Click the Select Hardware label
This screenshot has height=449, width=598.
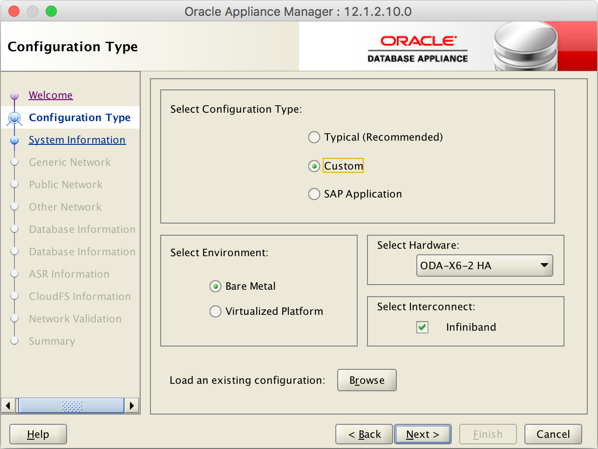pos(418,245)
